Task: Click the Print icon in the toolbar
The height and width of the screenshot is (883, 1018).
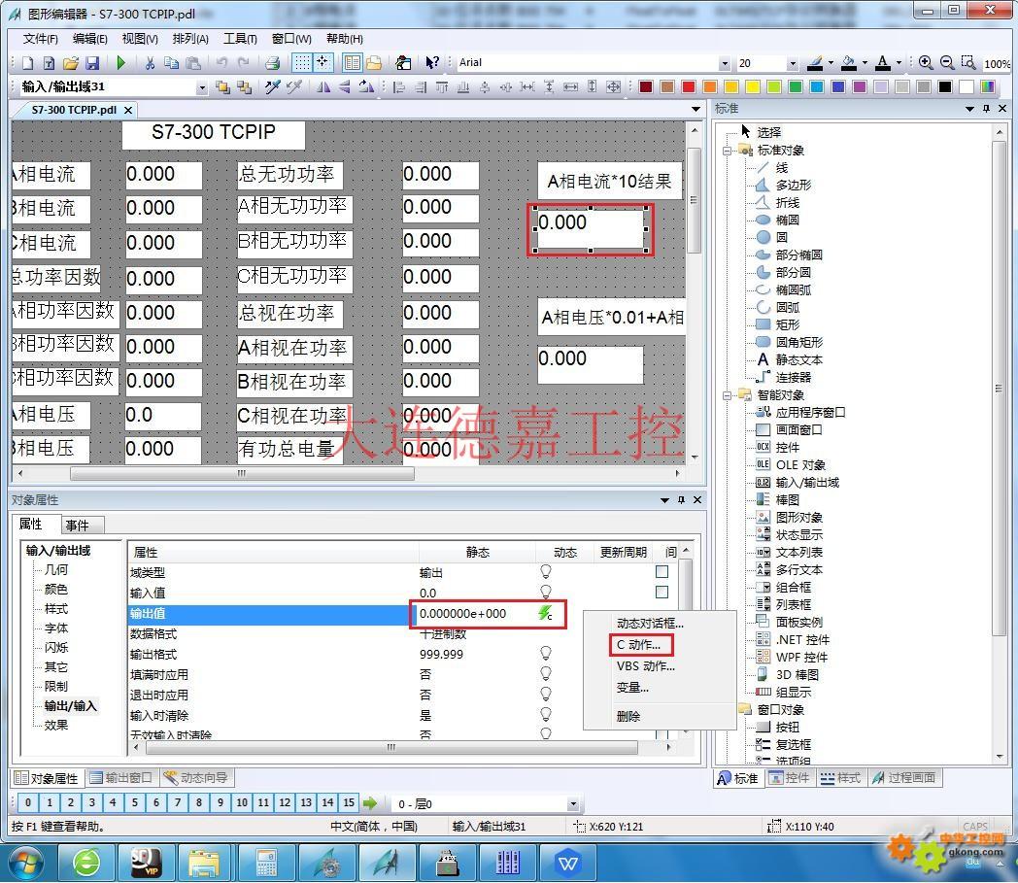Action: pyautogui.click(x=273, y=63)
